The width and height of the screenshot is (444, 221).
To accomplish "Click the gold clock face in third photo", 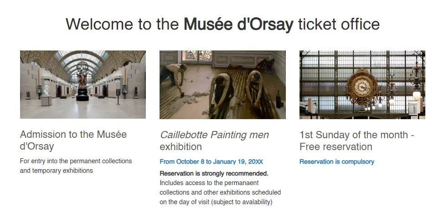I will click(362, 85).
